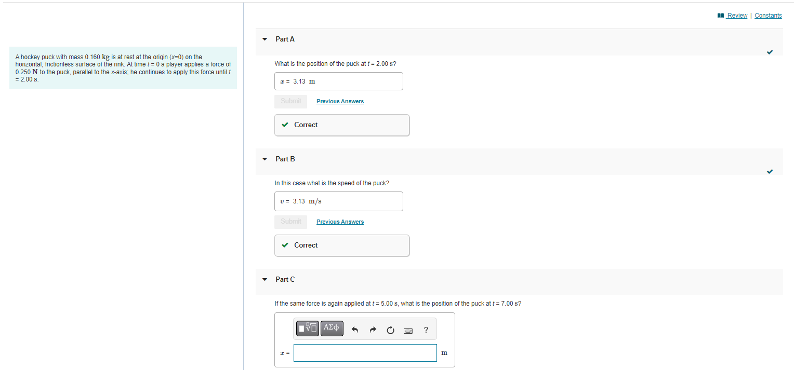This screenshot has width=794, height=370.
Task: Click the Part A answer 3.13 m box
Action: [338, 81]
